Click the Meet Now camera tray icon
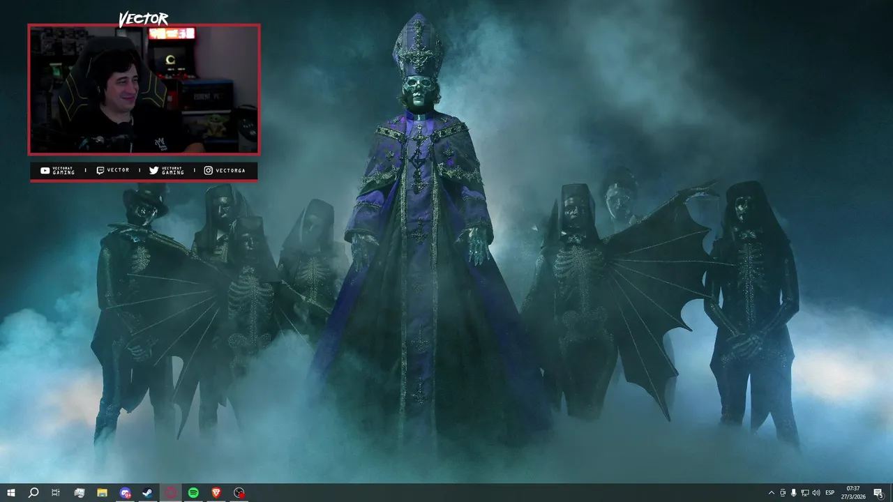The image size is (893, 502). pyautogui.click(x=783, y=493)
